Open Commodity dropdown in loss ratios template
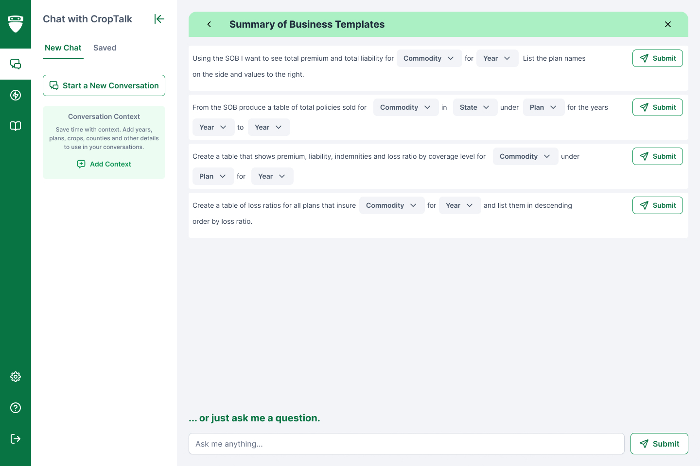The image size is (700, 466). tap(392, 205)
